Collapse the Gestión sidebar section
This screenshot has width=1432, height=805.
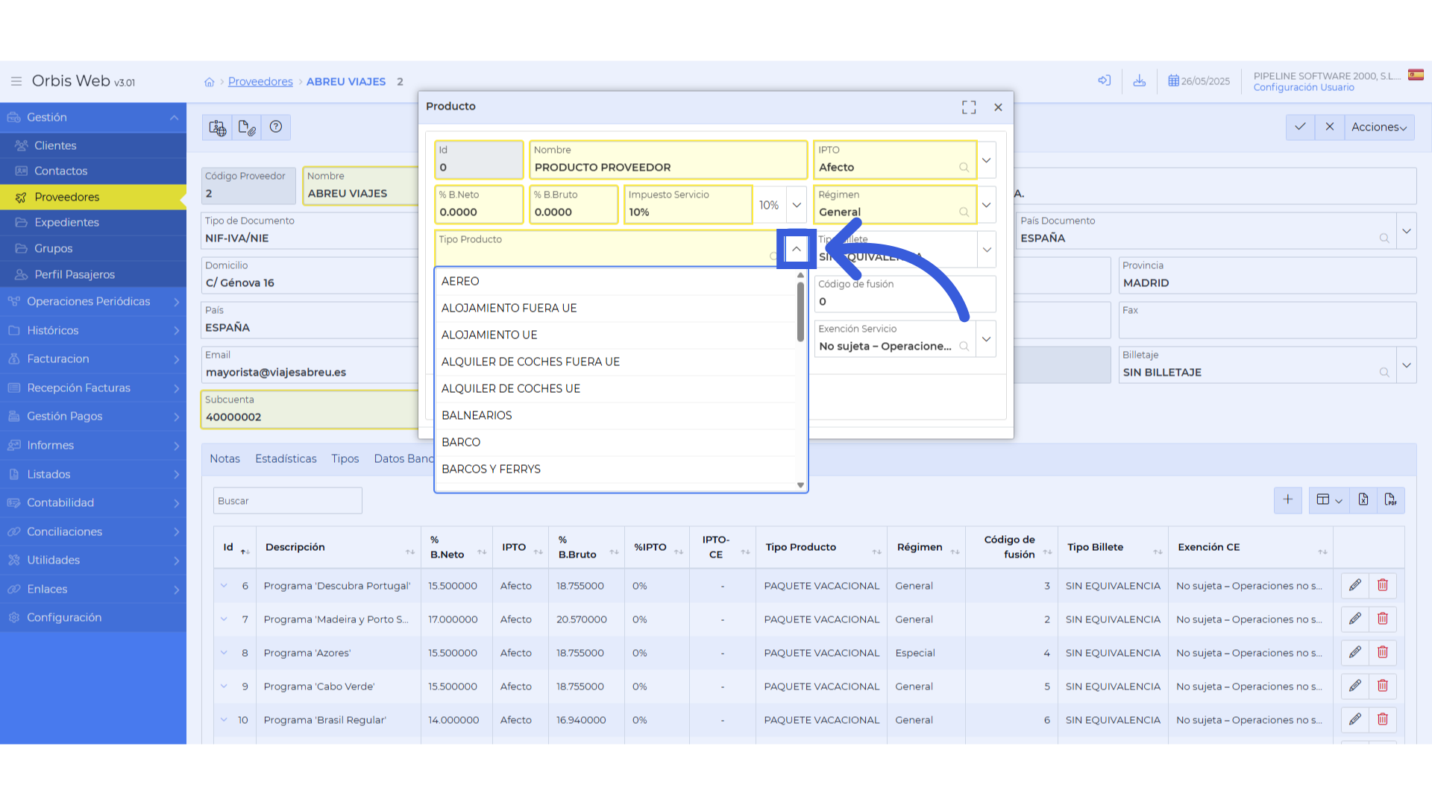[93, 117]
